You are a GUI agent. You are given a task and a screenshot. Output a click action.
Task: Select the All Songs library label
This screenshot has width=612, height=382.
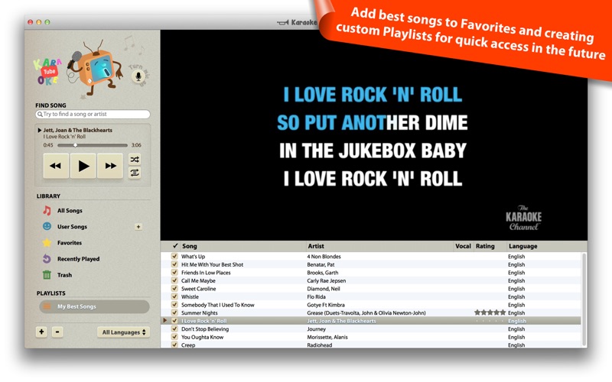point(70,211)
